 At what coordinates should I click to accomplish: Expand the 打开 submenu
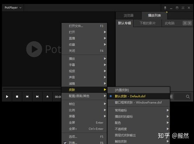tap(84, 32)
